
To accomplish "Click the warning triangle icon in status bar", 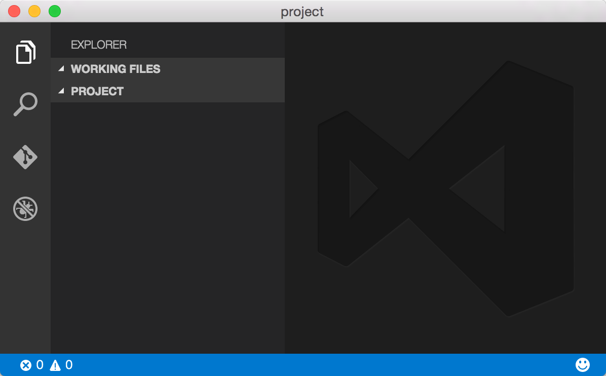I will click(x=55, y=365).
